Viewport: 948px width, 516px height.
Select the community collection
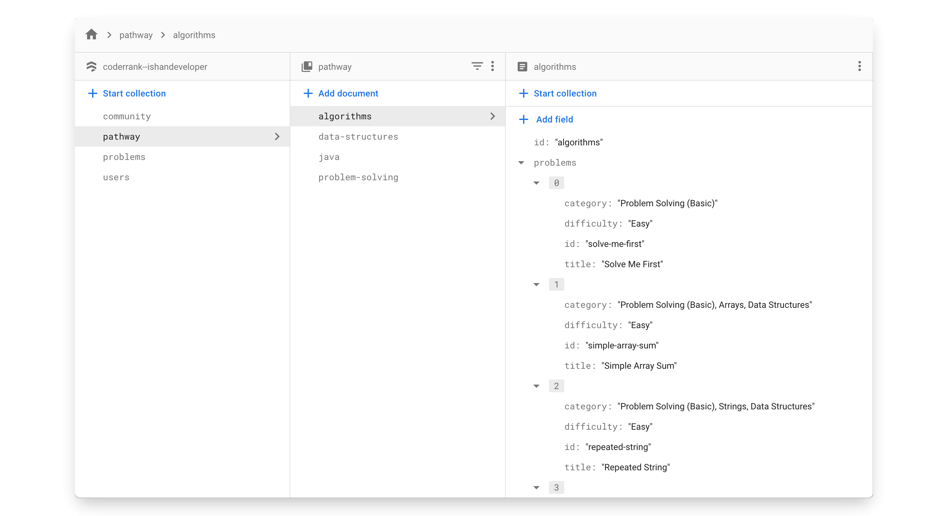[126, 116]
